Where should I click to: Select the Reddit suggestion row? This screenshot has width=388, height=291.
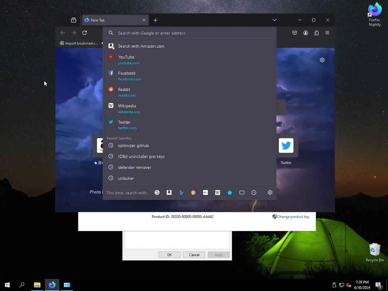(190, 92)
